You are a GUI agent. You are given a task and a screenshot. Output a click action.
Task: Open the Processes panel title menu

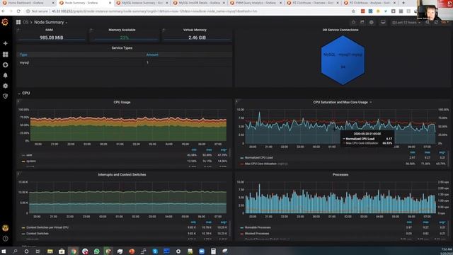tap(340, 175)
